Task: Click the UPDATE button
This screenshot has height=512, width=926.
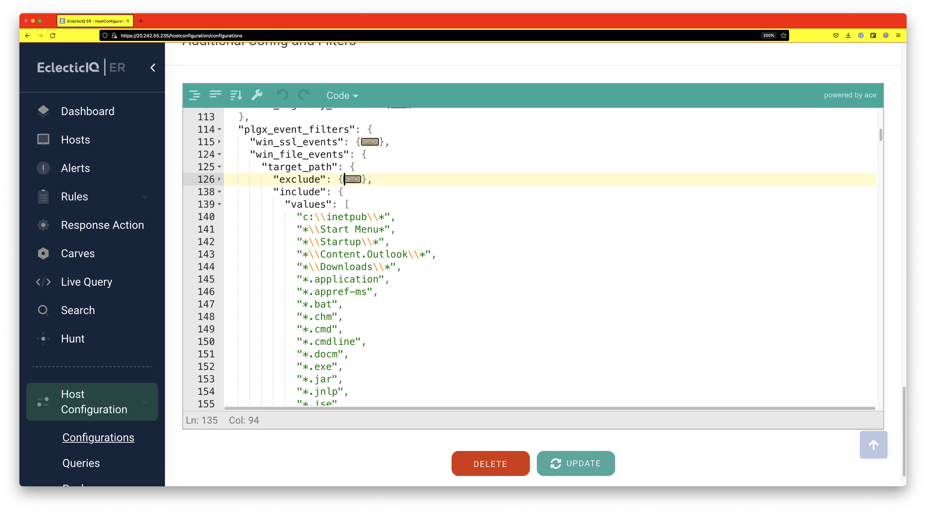Action: coord(576,464)
